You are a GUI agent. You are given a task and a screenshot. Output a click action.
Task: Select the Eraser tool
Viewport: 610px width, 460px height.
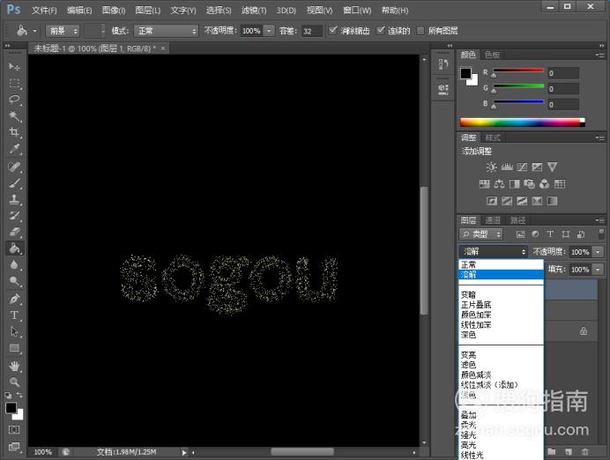(14, 232)
